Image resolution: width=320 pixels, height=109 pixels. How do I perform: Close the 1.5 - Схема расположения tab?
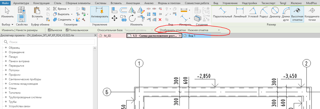(x=180, y=36)
